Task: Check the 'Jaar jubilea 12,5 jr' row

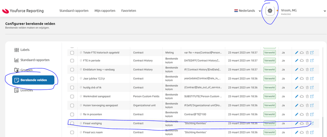Action: pyautogui.click(x=72, y=79)
